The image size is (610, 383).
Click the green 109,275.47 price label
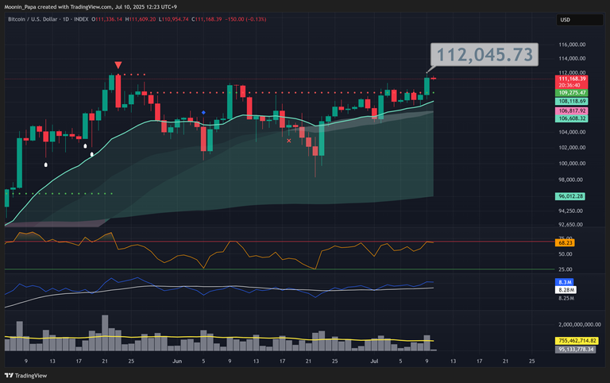(572, 93)
